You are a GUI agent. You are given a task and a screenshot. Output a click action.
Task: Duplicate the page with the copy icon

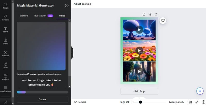click(x=150, y=14)
